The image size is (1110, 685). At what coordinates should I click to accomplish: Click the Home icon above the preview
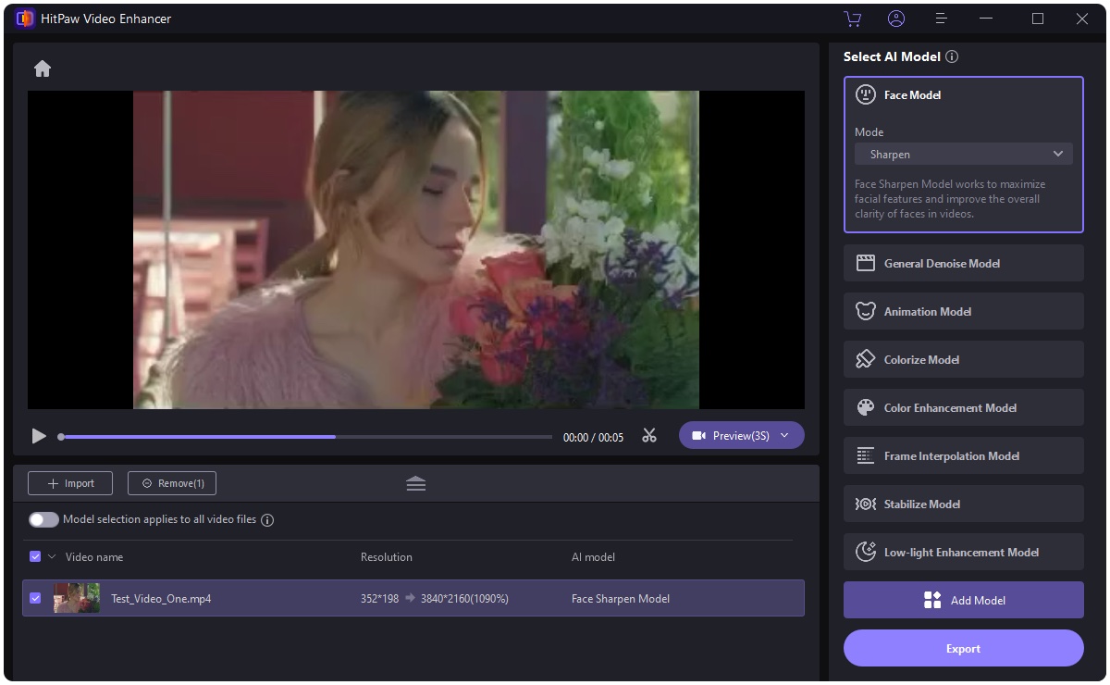tap(43, 68)
